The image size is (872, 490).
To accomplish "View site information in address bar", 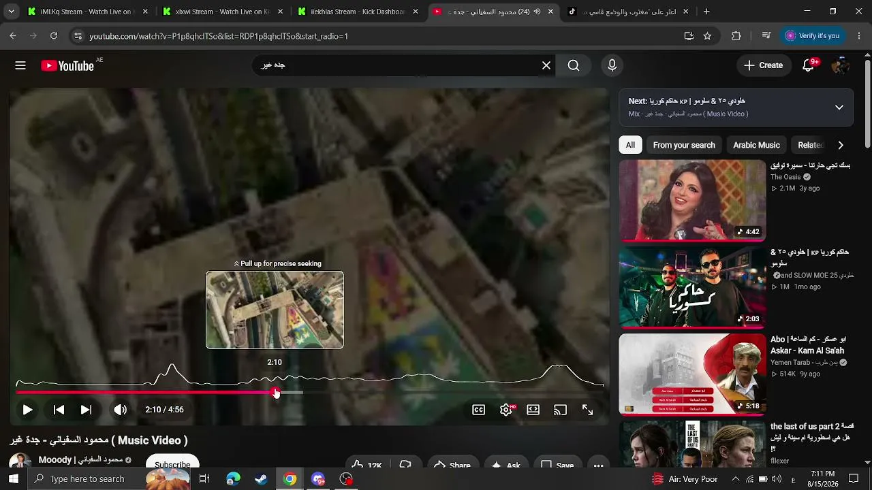I will [x=78, y=36].
